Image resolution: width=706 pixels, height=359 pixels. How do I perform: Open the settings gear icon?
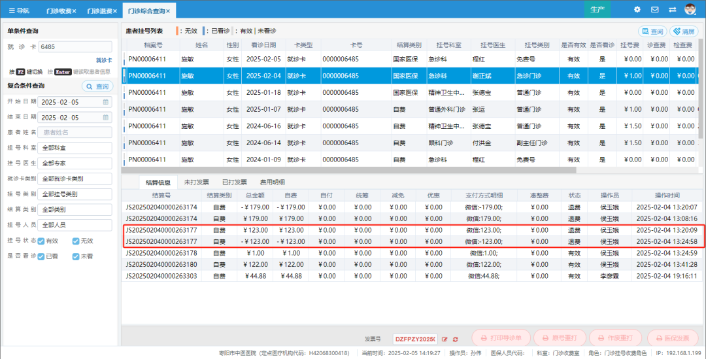[637, 10]
